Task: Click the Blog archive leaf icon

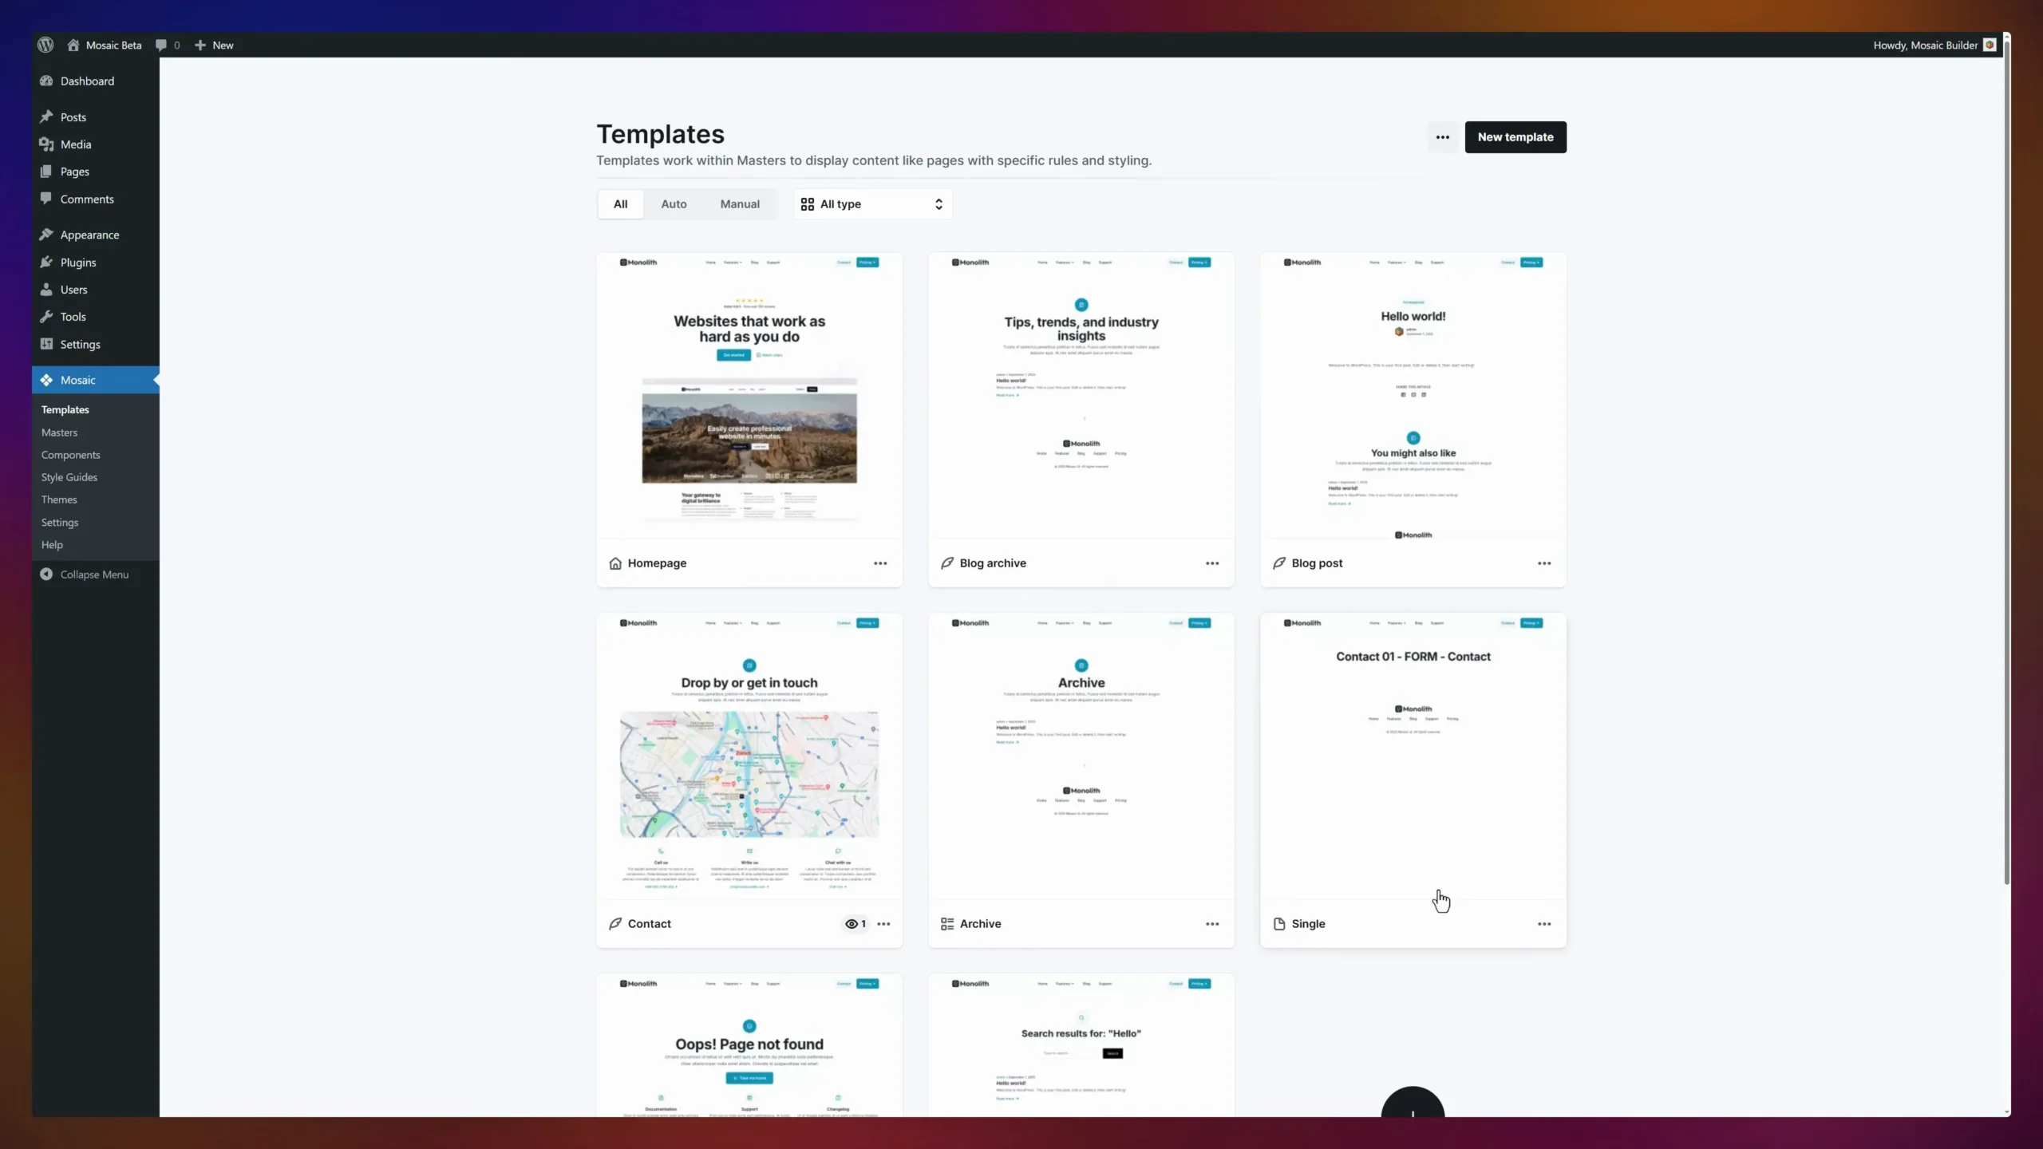Action: 947,563
